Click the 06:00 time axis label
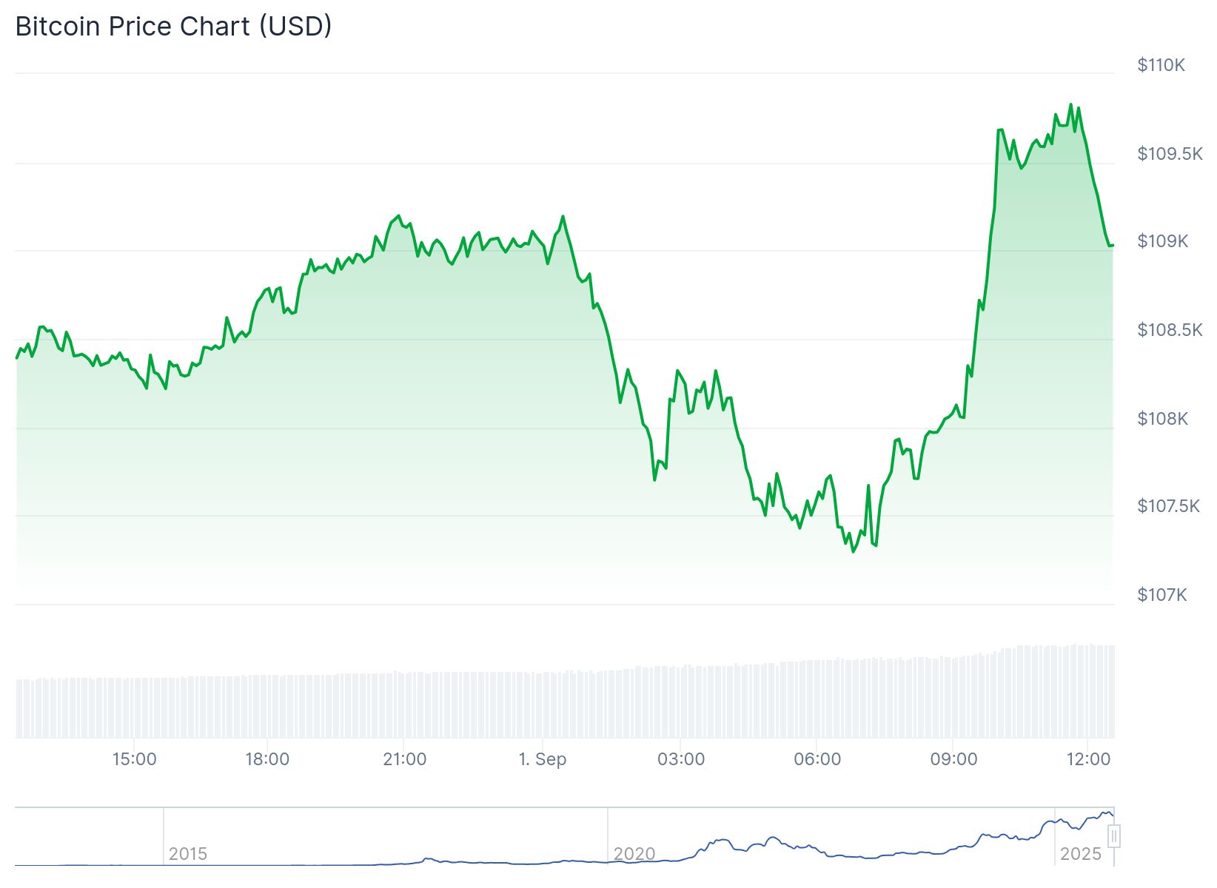Screen dimensions: 1217x888 pos(817,759)
